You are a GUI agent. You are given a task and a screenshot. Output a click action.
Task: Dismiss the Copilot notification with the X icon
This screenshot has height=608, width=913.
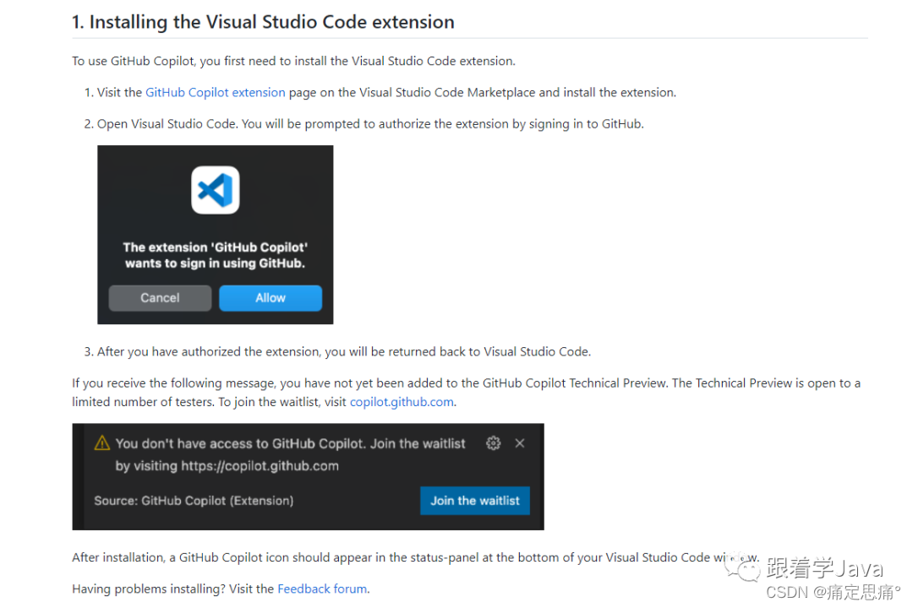(x=520, y=442)
